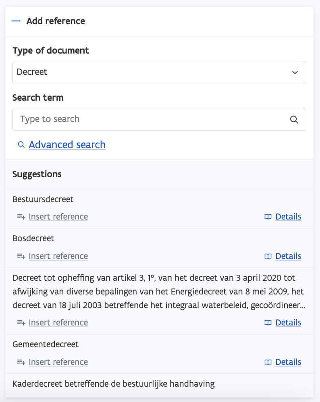Insert reference for Bosdecreet

58,256
